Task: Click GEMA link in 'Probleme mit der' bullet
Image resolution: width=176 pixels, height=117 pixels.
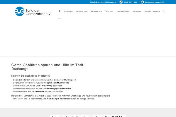Action: (54, 92)
